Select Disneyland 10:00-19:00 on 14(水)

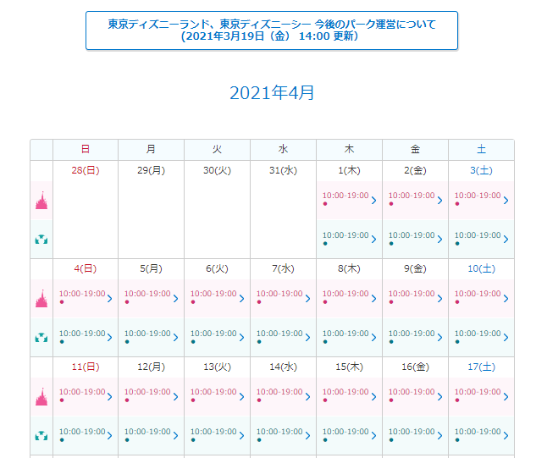[x=279, y=392]
